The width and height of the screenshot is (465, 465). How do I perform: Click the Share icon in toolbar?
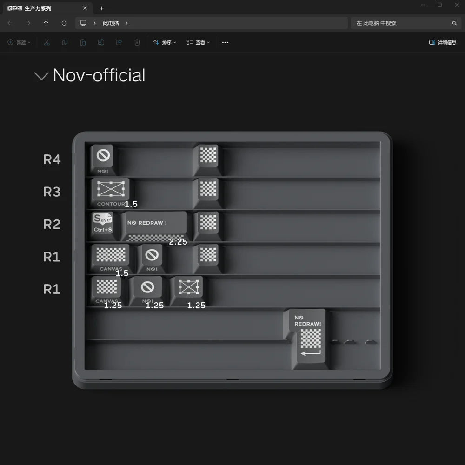(119, 42)
